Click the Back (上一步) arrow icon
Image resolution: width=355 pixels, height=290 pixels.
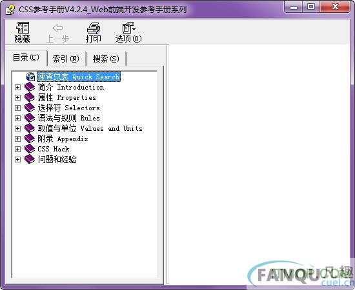[x=57, y=28]
